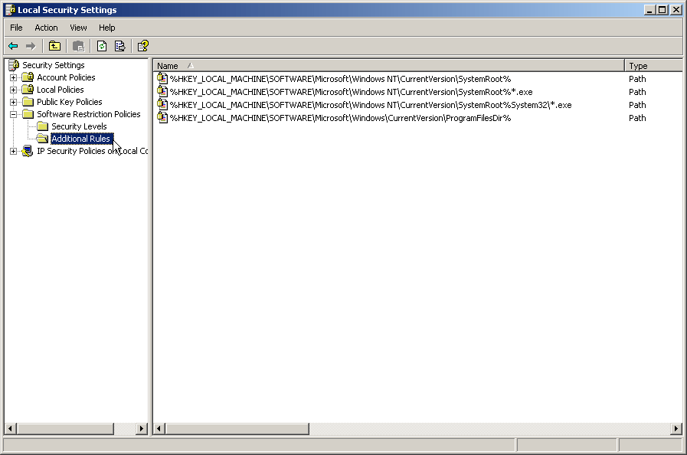This screenshot has height=455, width=687.
Task: Click tree pane scroll left arrow
Action: (x=11, y=429)
